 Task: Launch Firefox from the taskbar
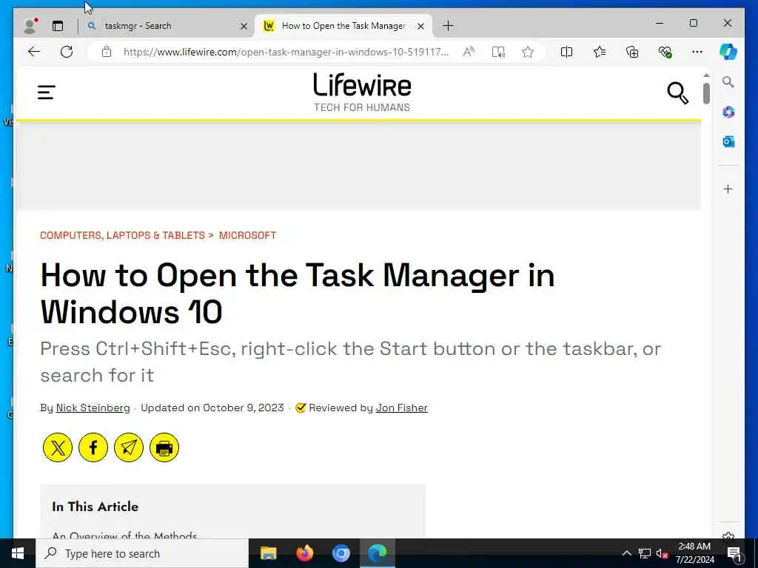[x=304, y=553]
